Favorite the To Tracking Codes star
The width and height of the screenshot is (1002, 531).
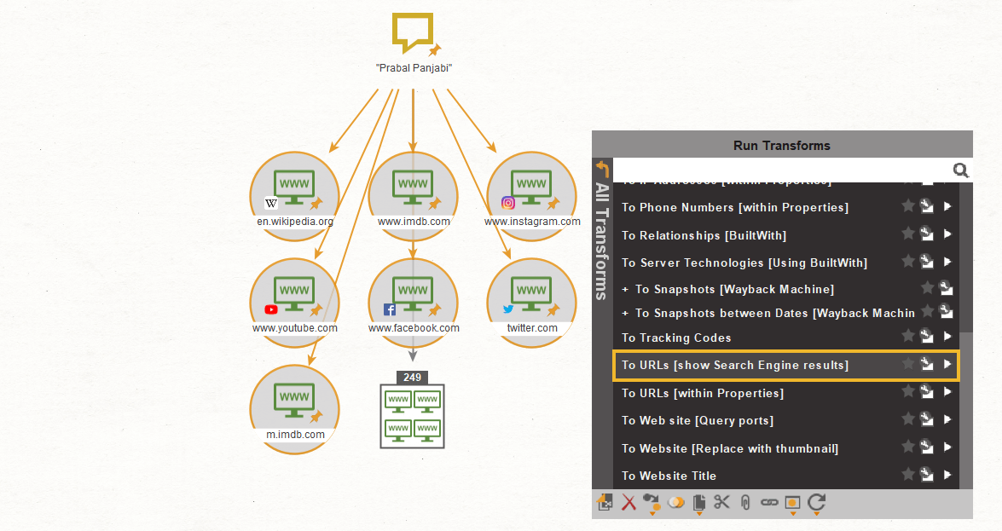[908, 336]
